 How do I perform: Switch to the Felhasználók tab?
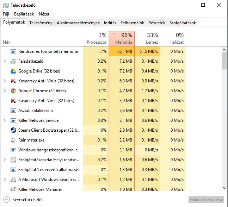click(132, 23)
